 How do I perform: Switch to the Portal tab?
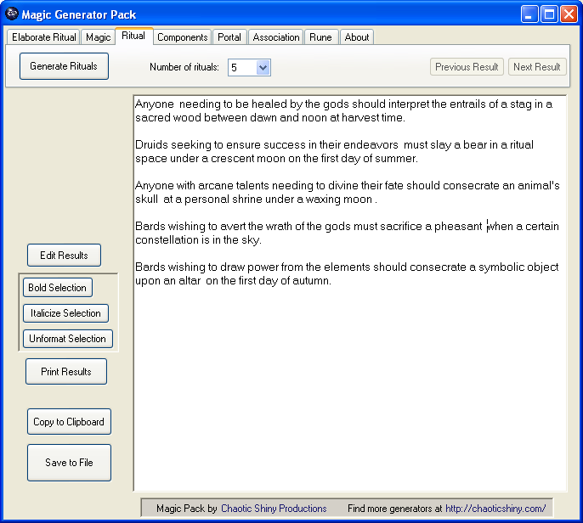[x=229, y=37]
